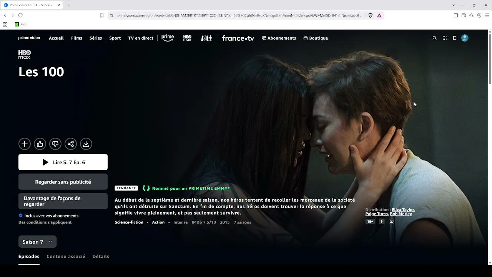Open the bookmarks bar apps grid
The image size is (492, 277).
[x=5, y=24]
